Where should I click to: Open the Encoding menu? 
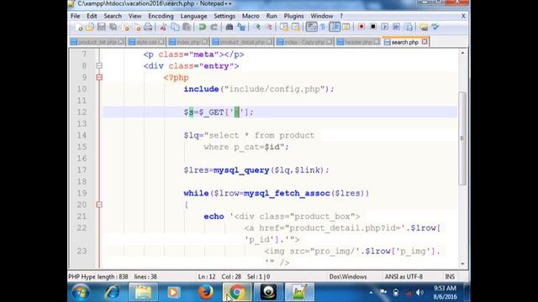(x=161, y=16)
